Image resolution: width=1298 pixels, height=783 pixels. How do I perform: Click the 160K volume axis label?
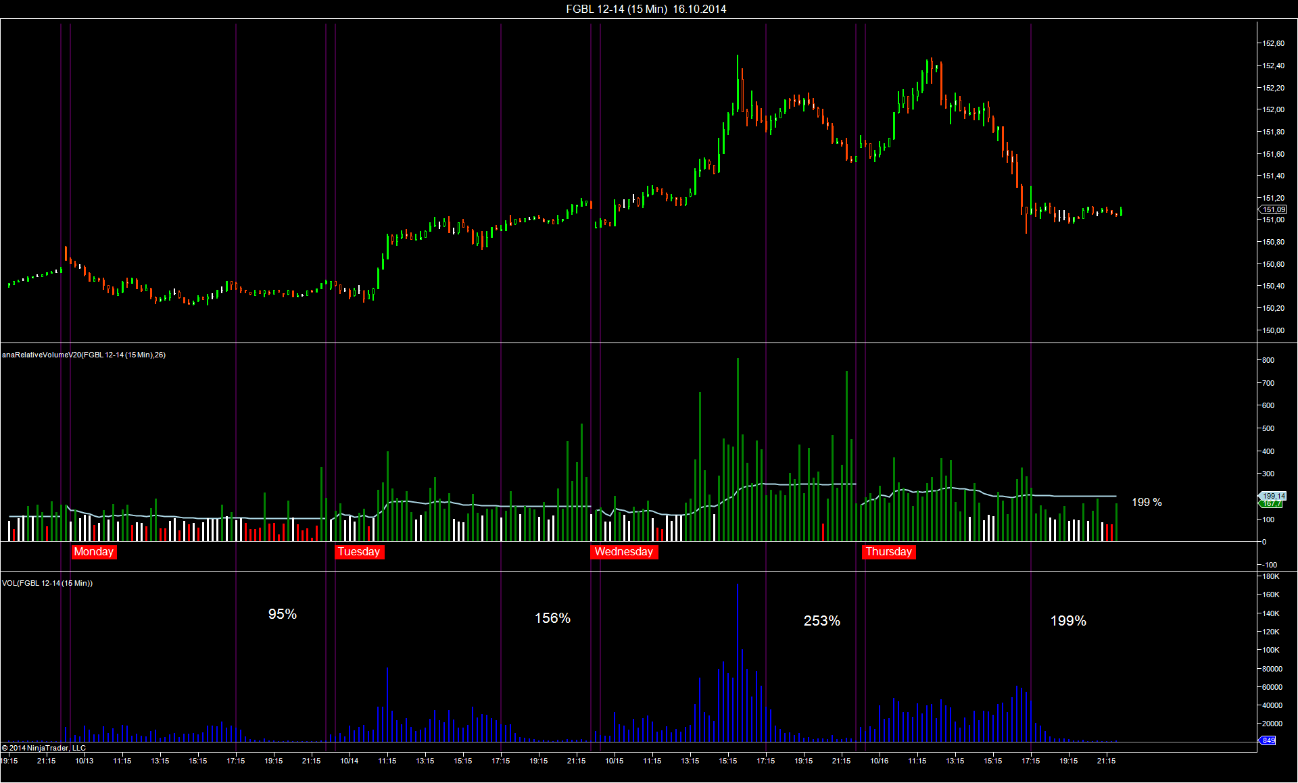point(1271,595)
